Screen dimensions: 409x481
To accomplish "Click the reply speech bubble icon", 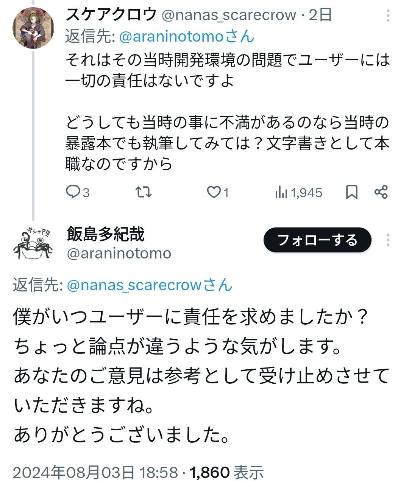I will coord(72,192).
